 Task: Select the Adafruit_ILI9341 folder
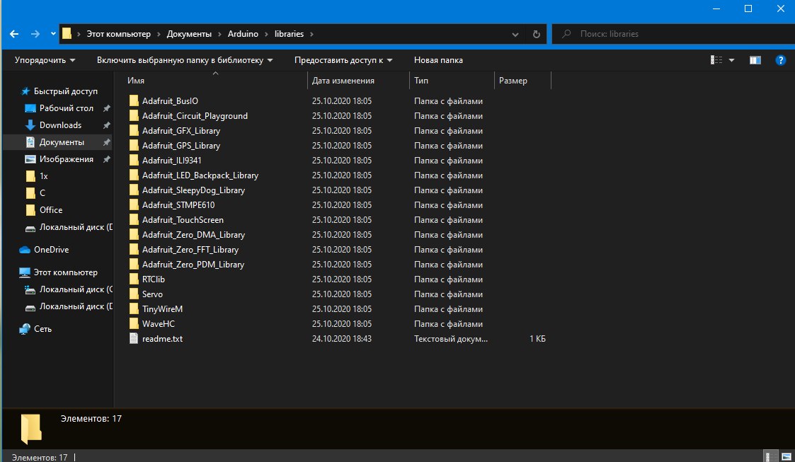pyautogui.click(x=171, y=160)
